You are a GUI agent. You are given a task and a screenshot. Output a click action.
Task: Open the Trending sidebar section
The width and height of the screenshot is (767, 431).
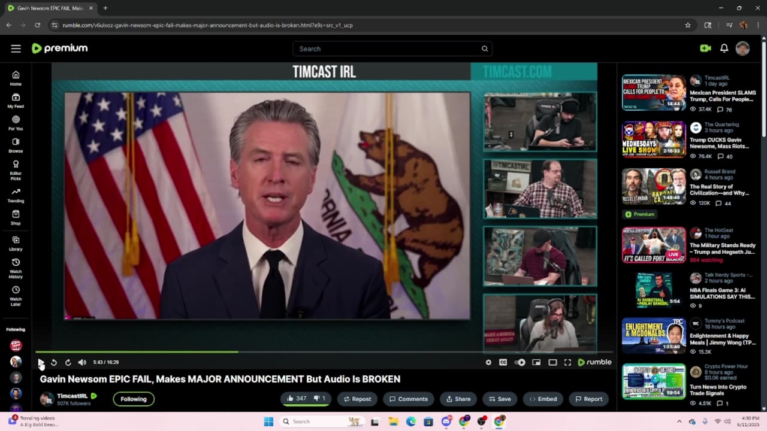point(16,195)
